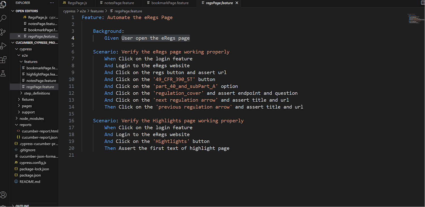Open notesPage.featu... in Open Editors
425x207 pixels.
coord(42,24)
